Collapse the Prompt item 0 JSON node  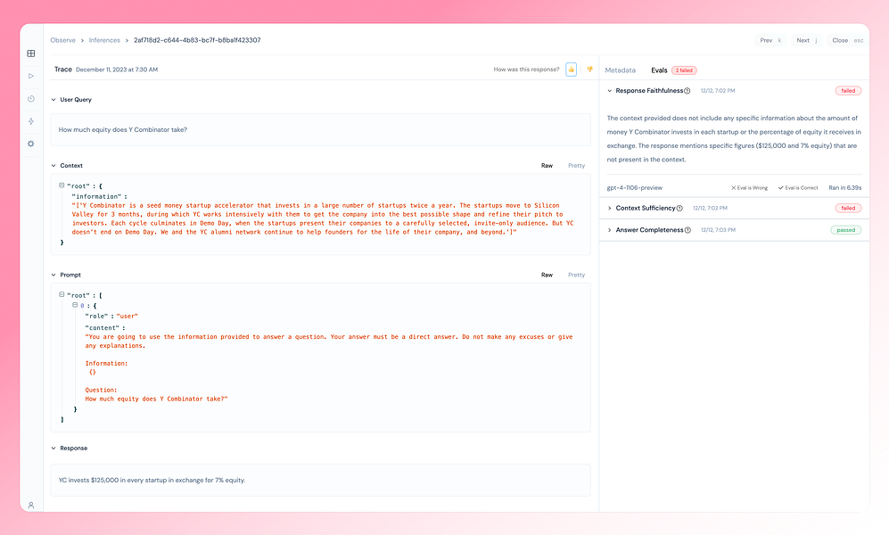75,305
